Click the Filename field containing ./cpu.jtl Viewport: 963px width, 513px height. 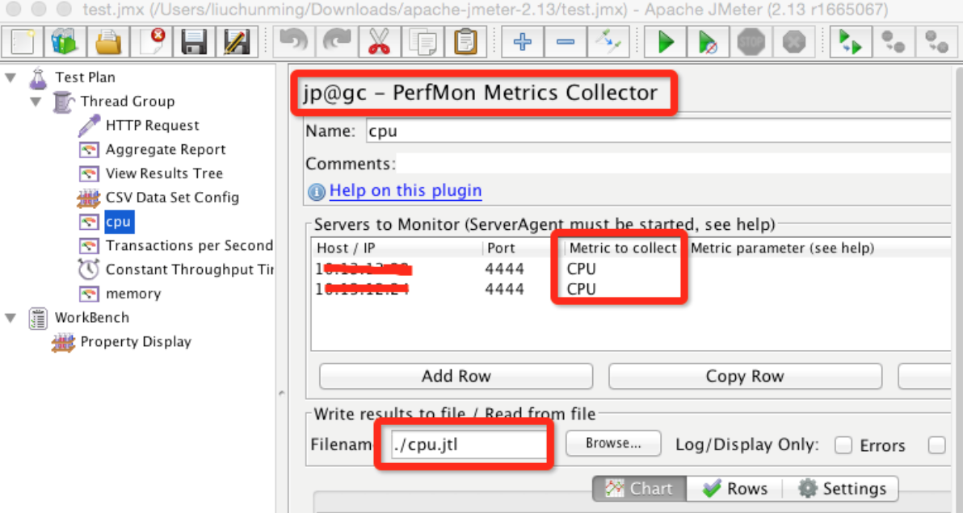click(469, 445)
